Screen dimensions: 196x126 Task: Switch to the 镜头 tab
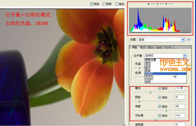tap(151, 47)
